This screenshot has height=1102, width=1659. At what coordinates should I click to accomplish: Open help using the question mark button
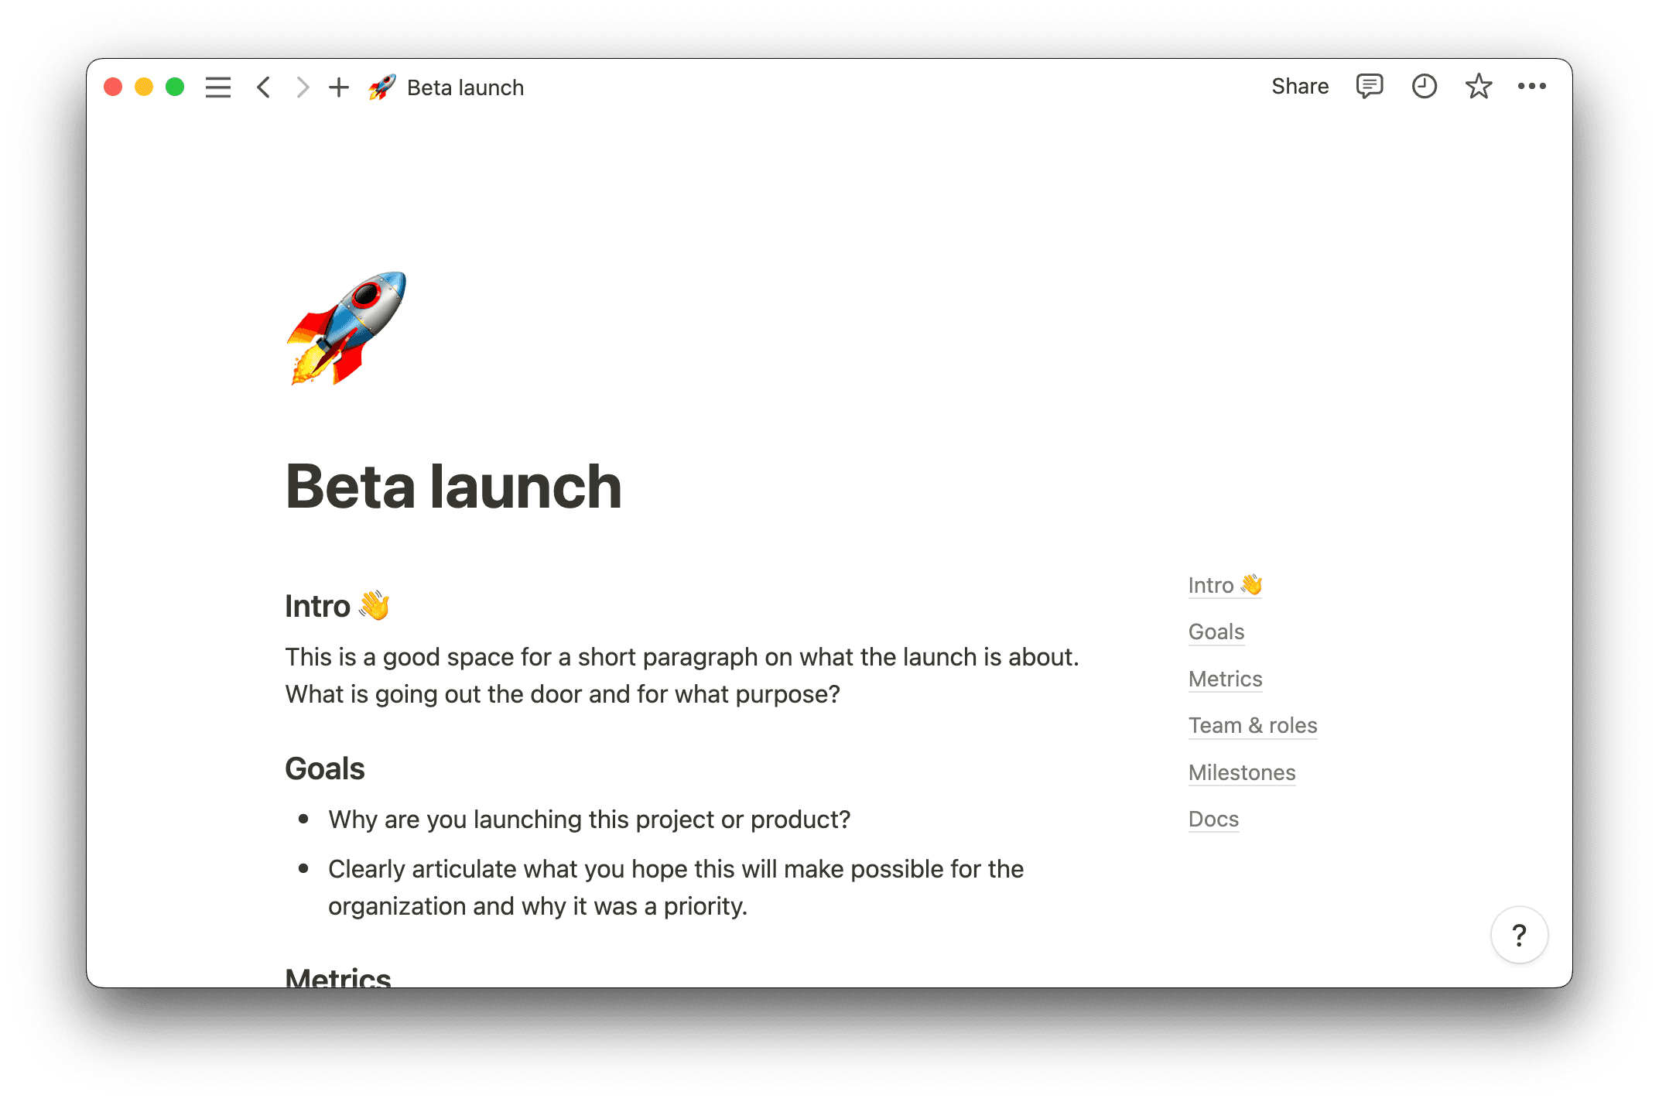[x=1519, y=935]
